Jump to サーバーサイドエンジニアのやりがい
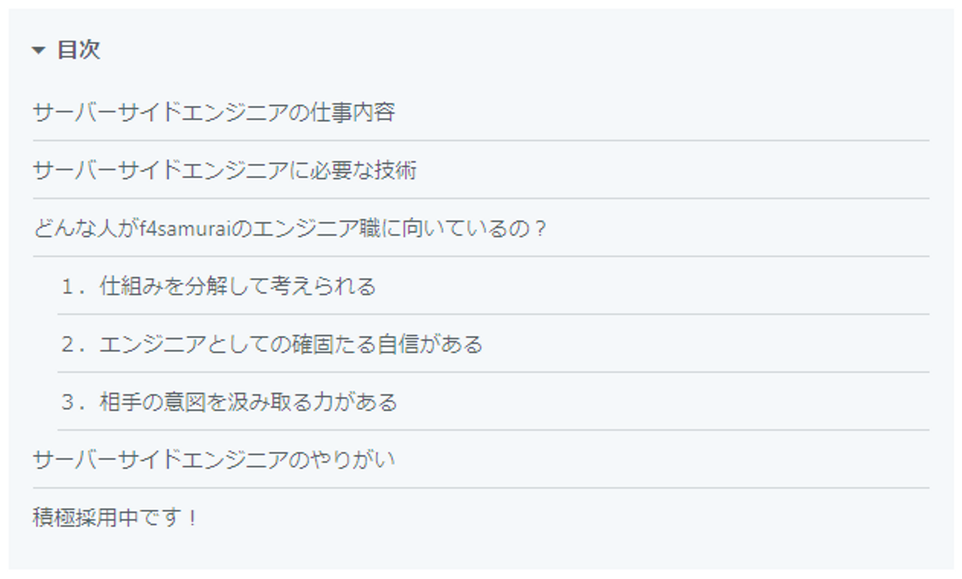 click(214, 460)
